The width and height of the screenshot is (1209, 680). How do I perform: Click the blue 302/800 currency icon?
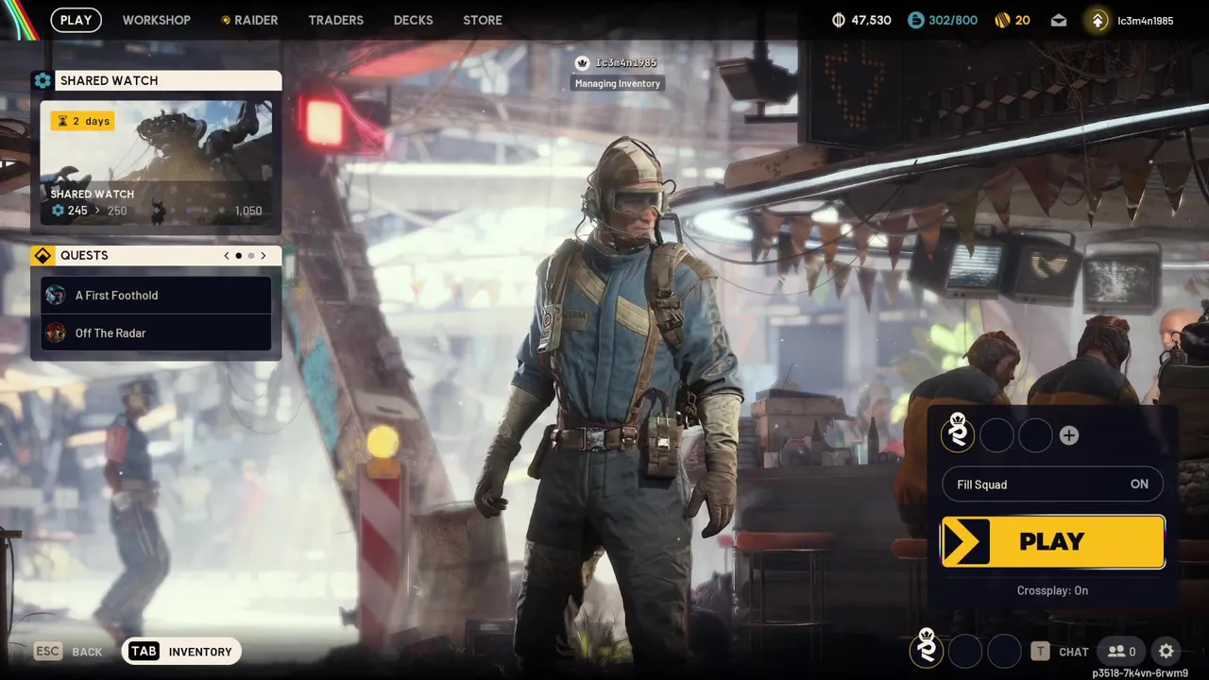point(915,20)
